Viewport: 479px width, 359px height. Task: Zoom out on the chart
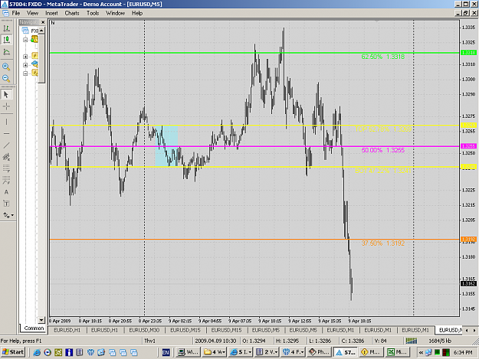(6, 78)
